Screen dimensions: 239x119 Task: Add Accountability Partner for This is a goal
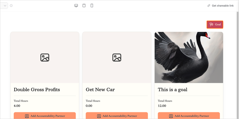(189, 116)
